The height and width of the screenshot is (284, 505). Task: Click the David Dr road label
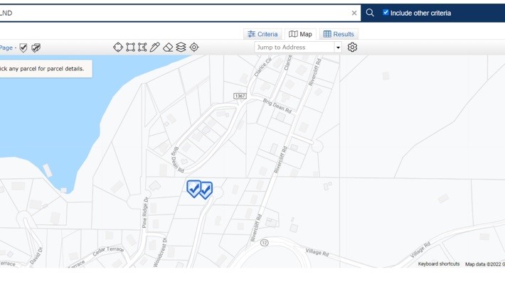coord(36,256)
